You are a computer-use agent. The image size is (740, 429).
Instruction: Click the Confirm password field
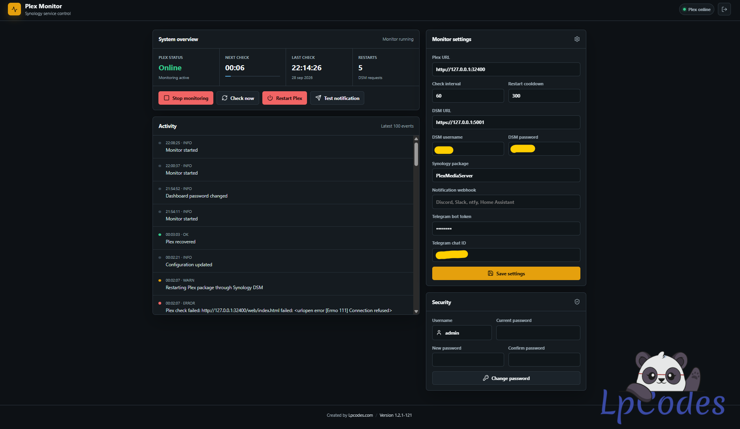[544, 359]
